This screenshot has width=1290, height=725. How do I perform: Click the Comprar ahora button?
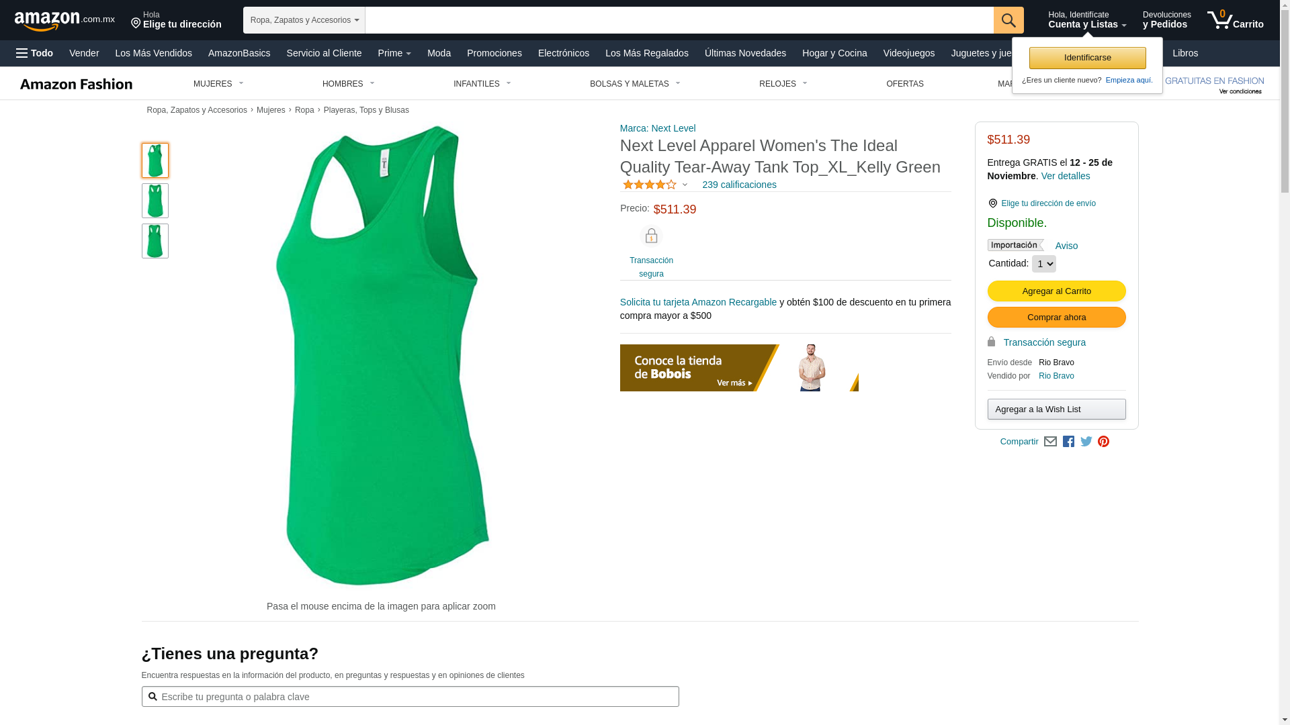[1056, 318]
